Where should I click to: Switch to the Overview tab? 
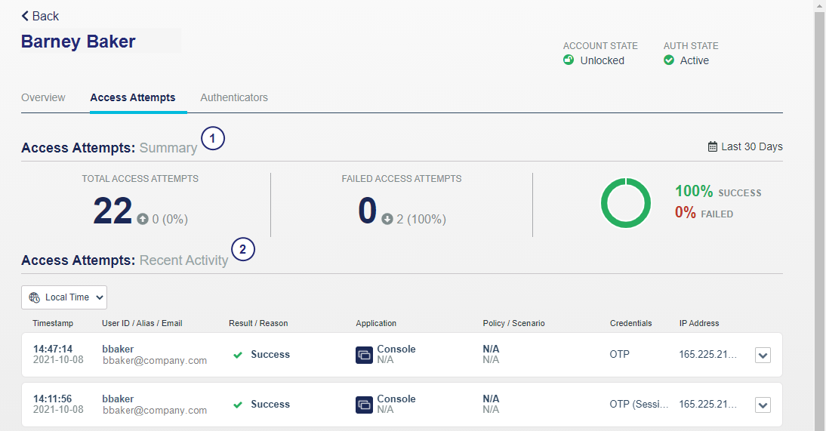pyautogui.click(x=43, y=97)
